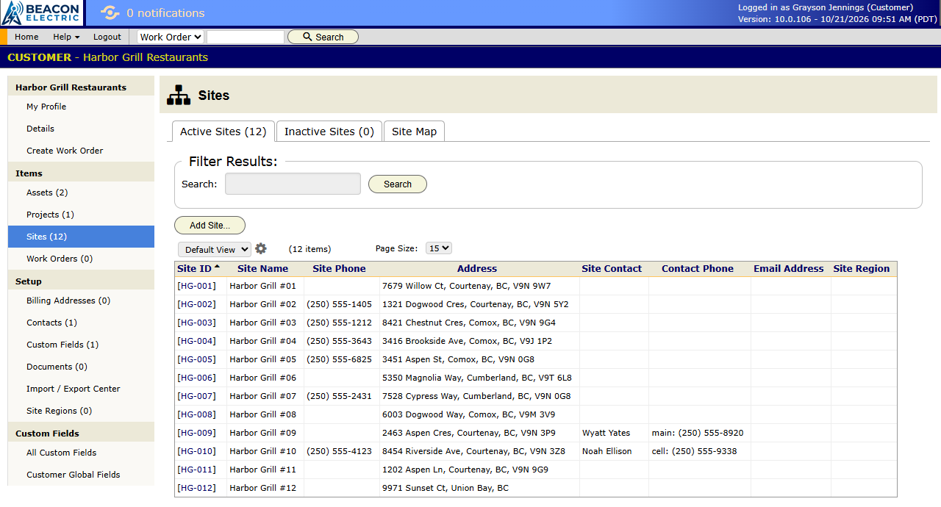
Task: Open site [HG-007] link
Action: pos(196,396)
